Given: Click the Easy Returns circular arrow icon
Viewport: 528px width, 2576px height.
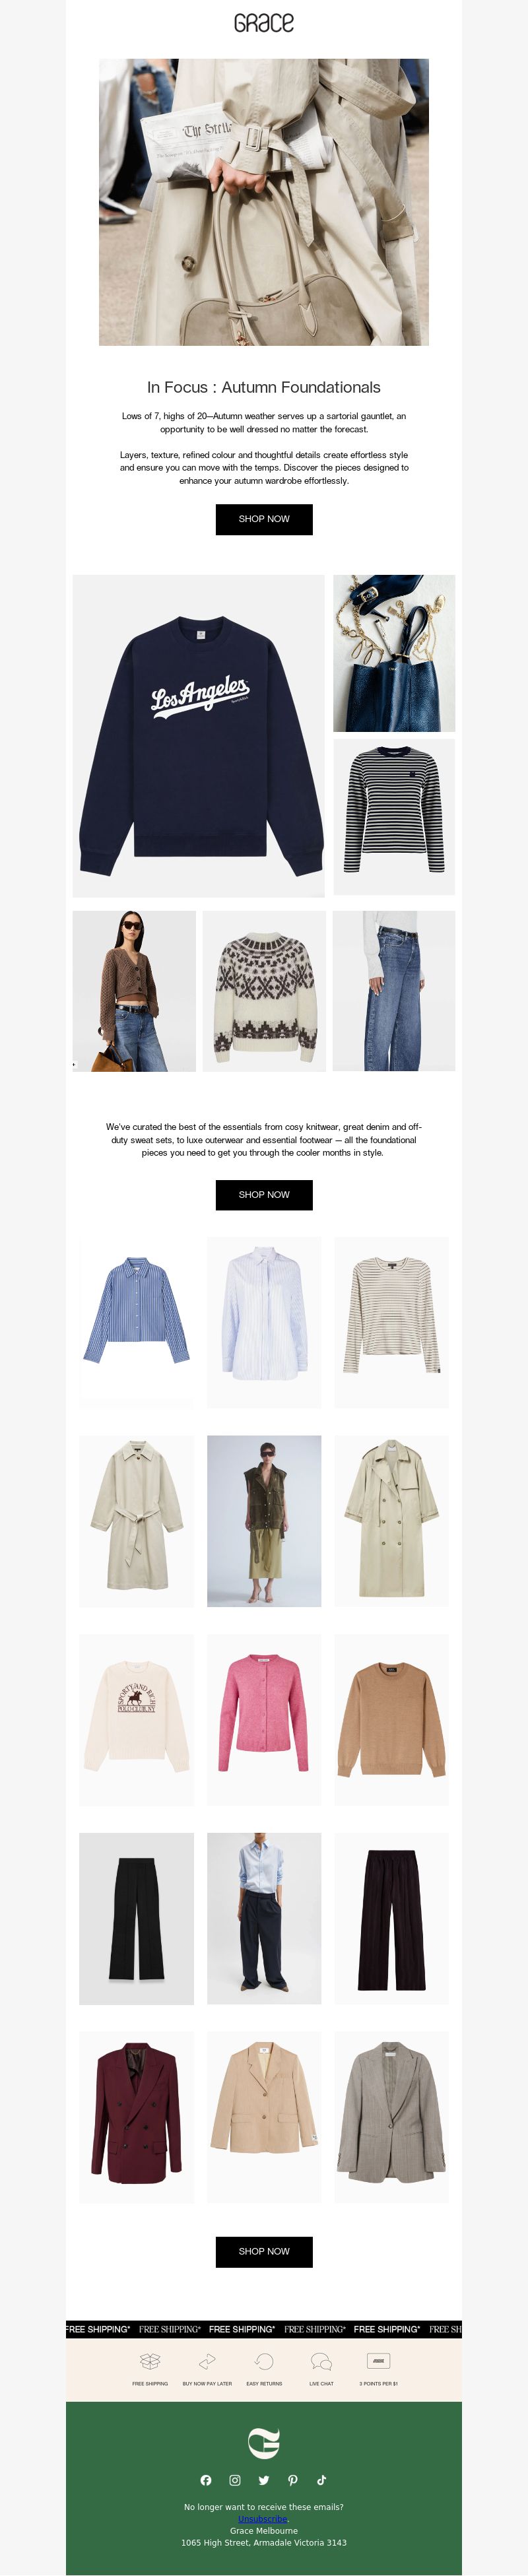Looking at the screenshot, I should point(264,2361).
